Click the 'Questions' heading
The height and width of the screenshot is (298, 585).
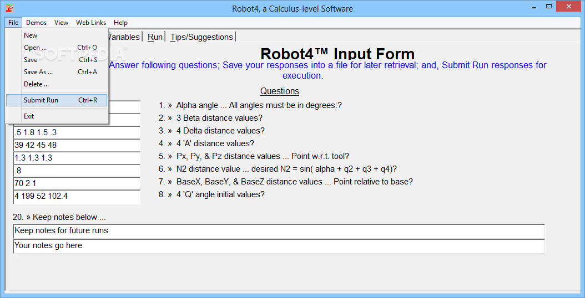pos(279,91)
